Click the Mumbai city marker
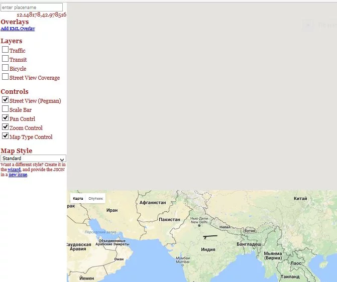337x282 pixels. [x=183, y=265]
